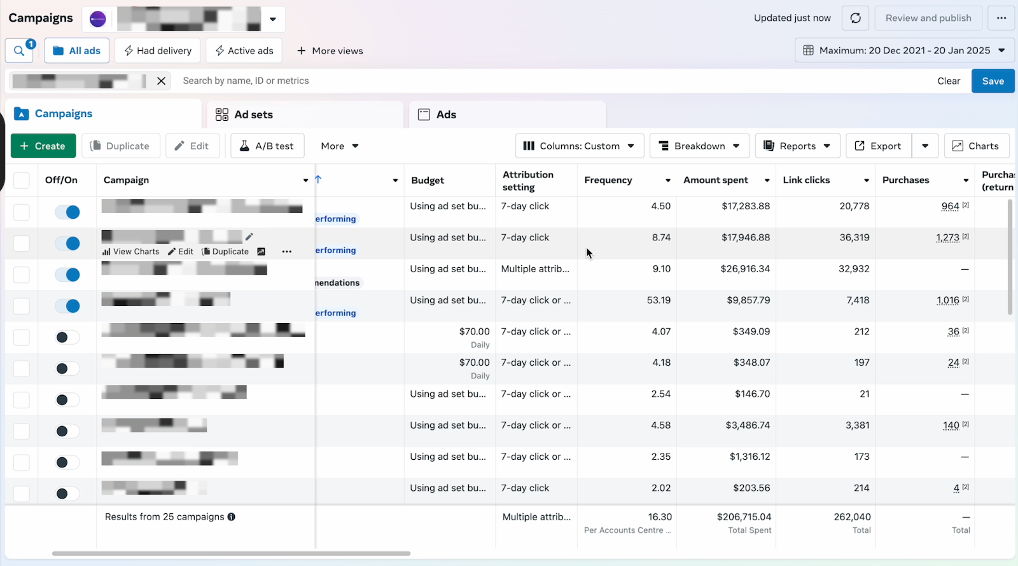Turn on the campaign with $349.09 spent
This screenshot has height=566, width=1018.
coord(67,337)
